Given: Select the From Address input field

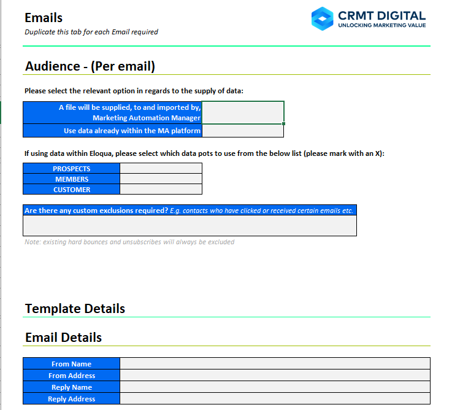Looking at the screenshot, I should [x=275, y=375].
